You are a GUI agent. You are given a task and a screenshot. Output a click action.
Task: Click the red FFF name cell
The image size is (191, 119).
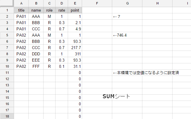click(36, 66)
